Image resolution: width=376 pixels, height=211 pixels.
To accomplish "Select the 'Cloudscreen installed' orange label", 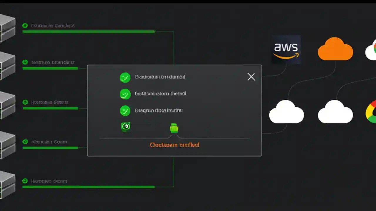I will point(174,145).
